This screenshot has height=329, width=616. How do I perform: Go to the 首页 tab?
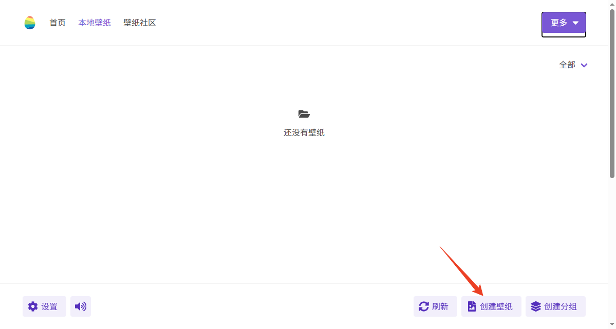pos(58,23)
